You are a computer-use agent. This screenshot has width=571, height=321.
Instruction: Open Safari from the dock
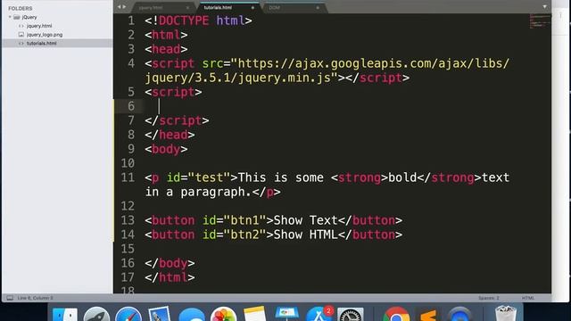(x=128, y=315)
